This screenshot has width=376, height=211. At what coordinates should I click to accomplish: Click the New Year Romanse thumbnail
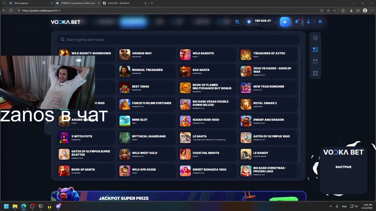click(246, 88)
